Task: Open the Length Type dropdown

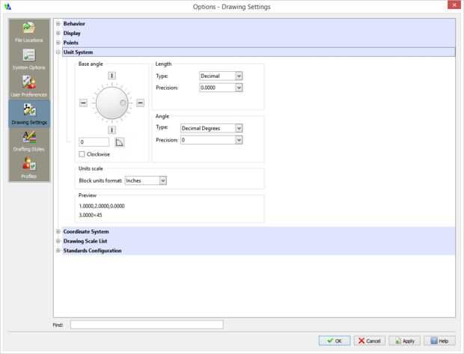Action: 221,76
